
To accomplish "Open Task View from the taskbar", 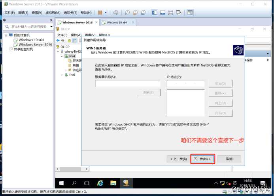I will (87, 183).
